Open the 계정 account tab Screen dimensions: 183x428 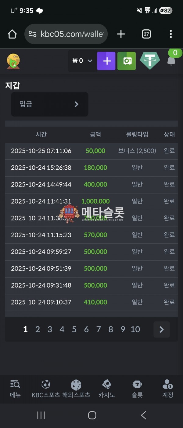click(x=167, y=389)
